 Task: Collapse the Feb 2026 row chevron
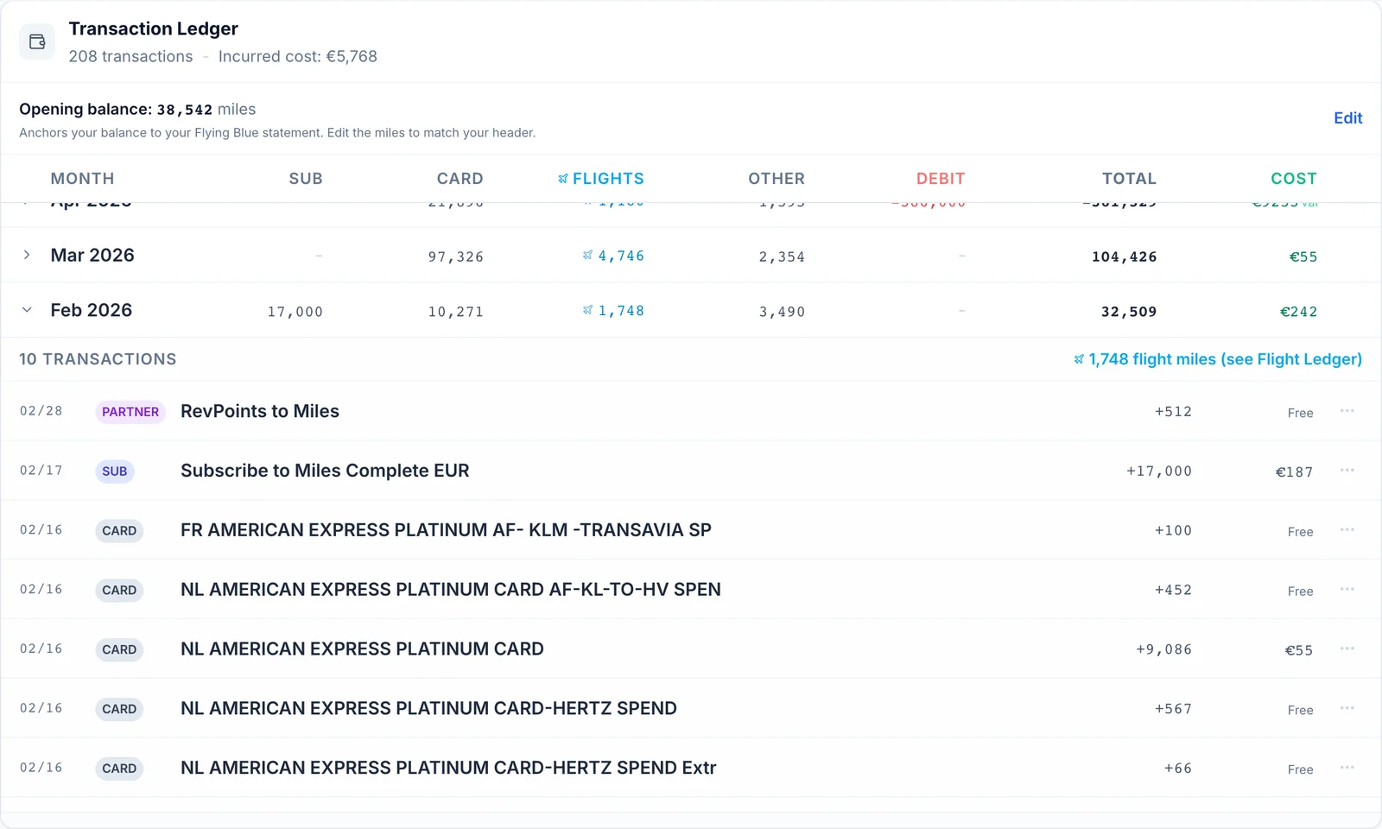coord(27,310)
